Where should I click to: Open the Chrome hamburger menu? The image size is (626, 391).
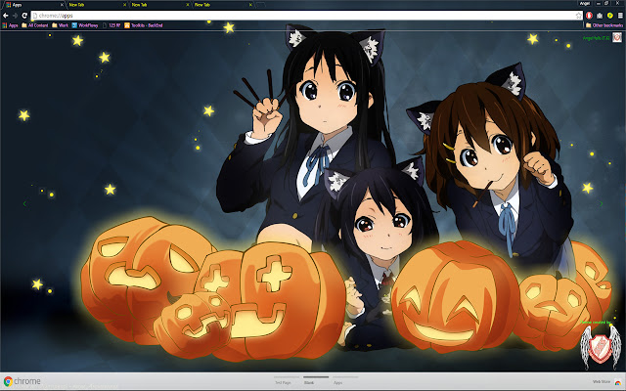(x=620, y=16)
